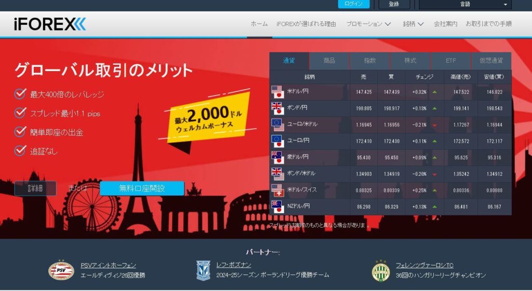
Task: Click the NZD/JPY flag pair icon
Action: [x=277, y=206]
